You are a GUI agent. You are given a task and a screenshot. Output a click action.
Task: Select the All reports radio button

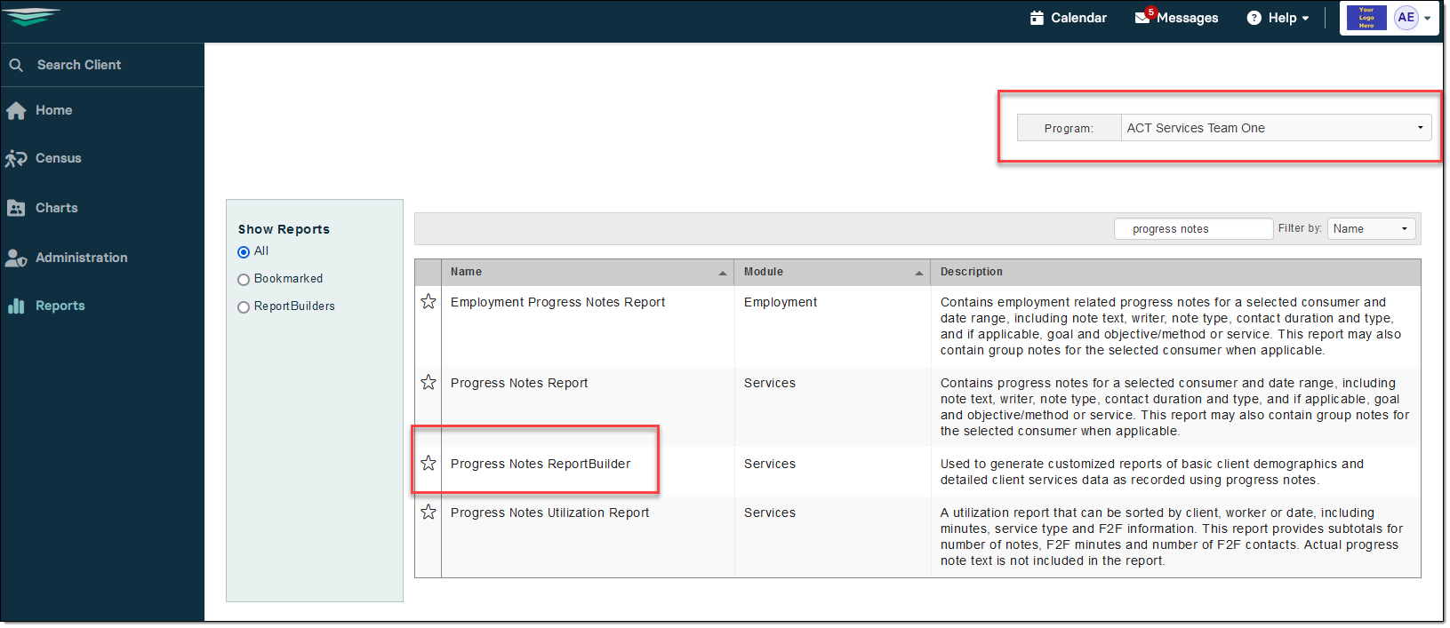click(244, 252)
